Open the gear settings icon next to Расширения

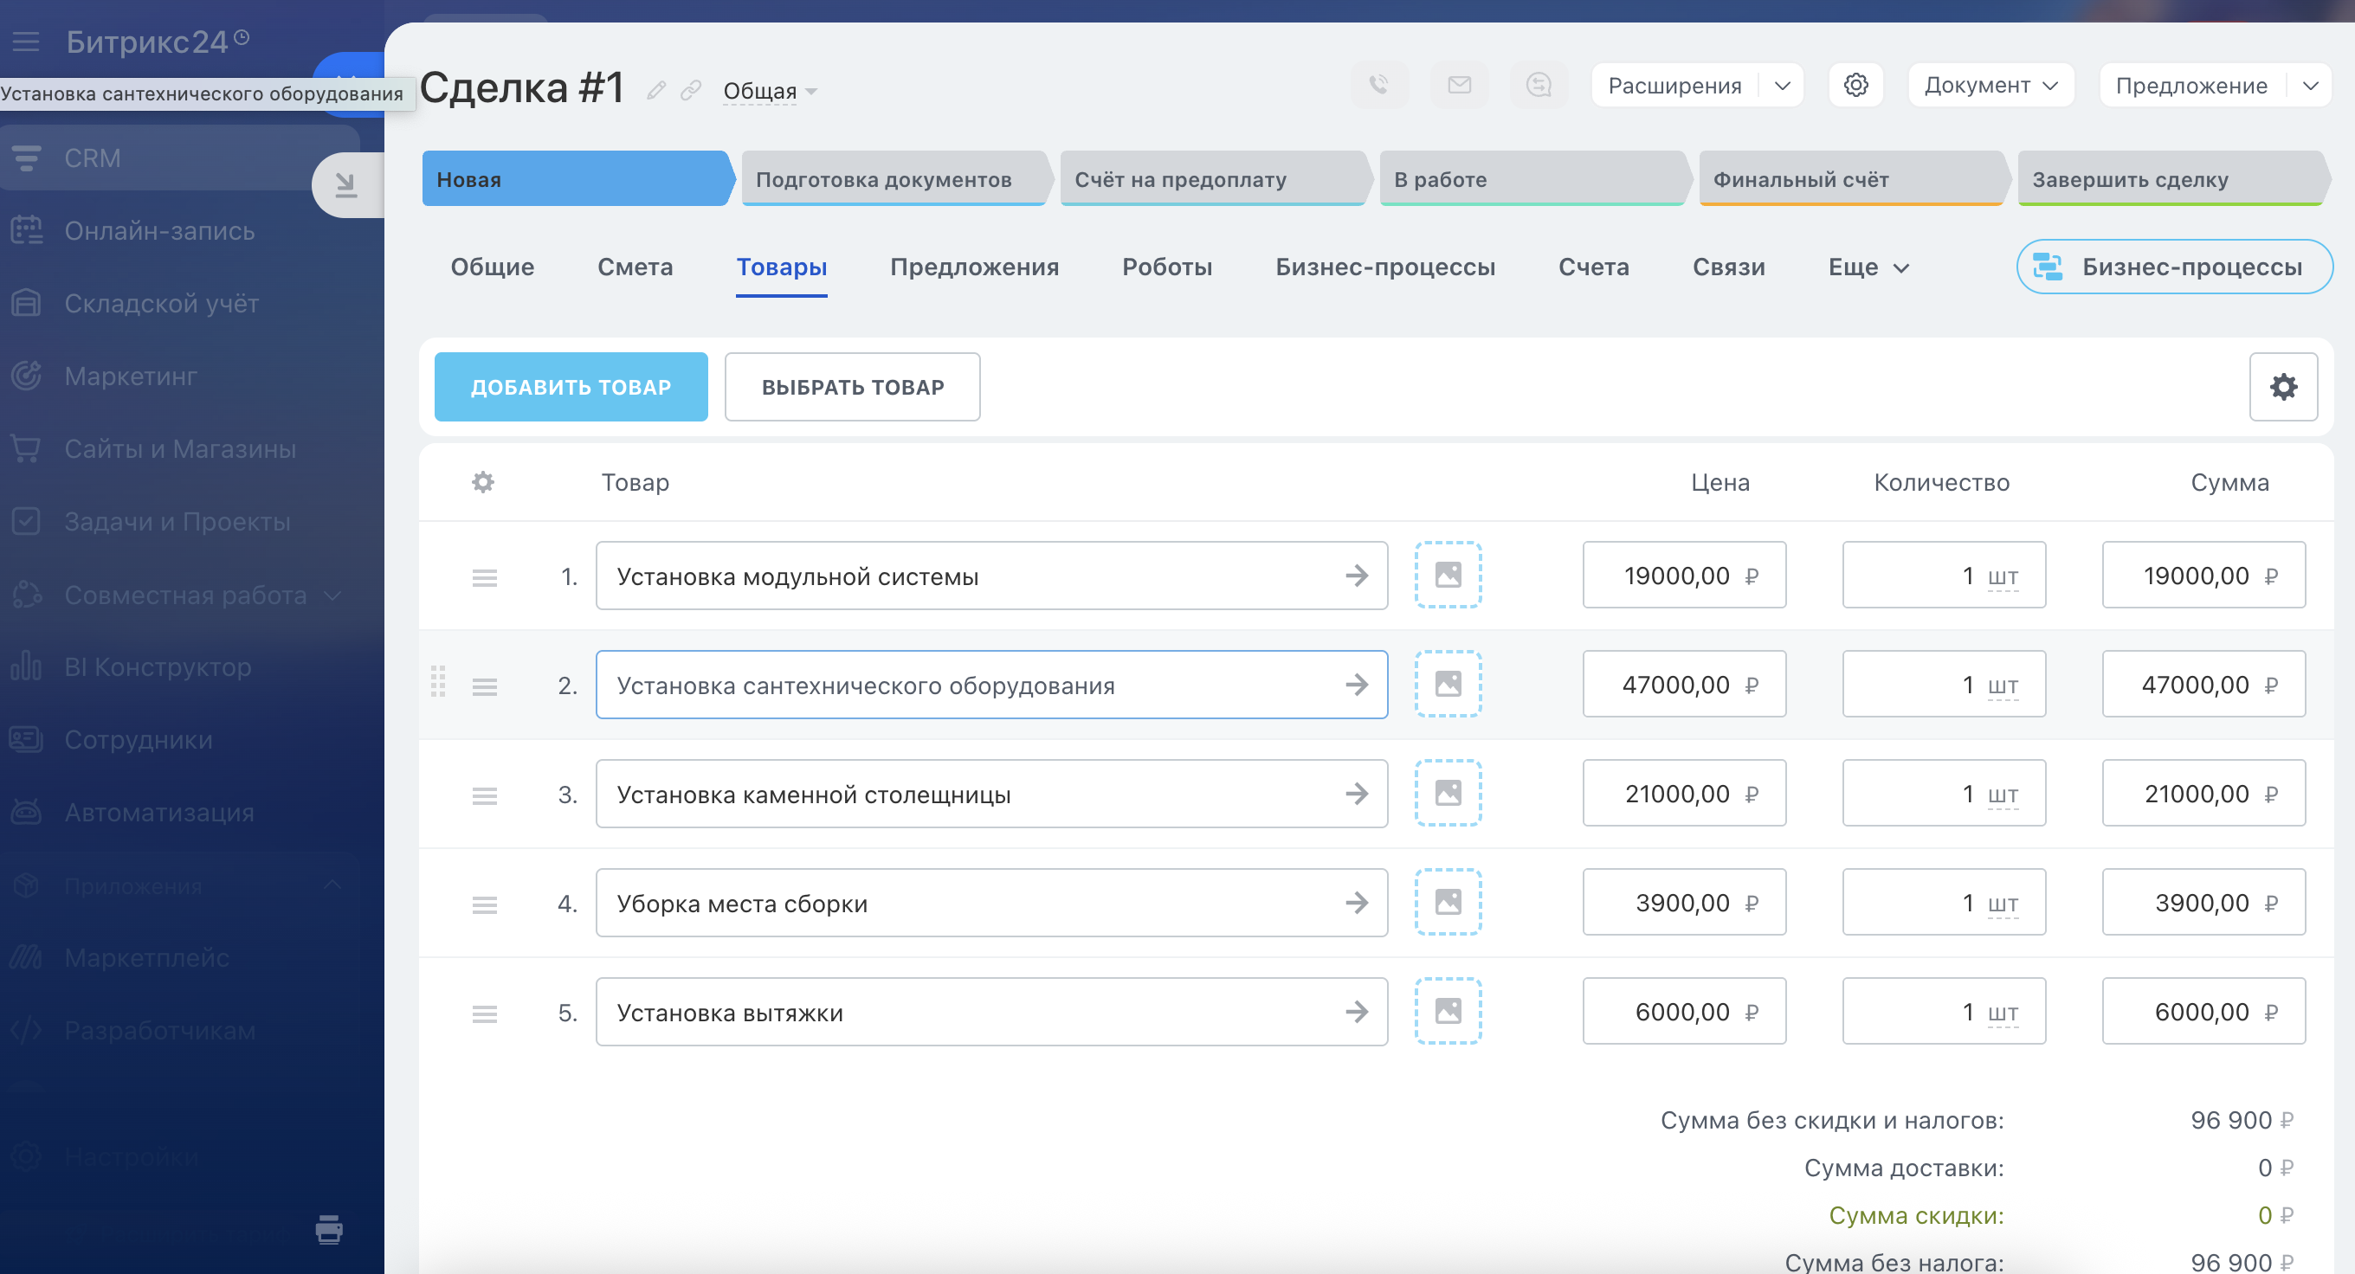[x=1855, y=85]
